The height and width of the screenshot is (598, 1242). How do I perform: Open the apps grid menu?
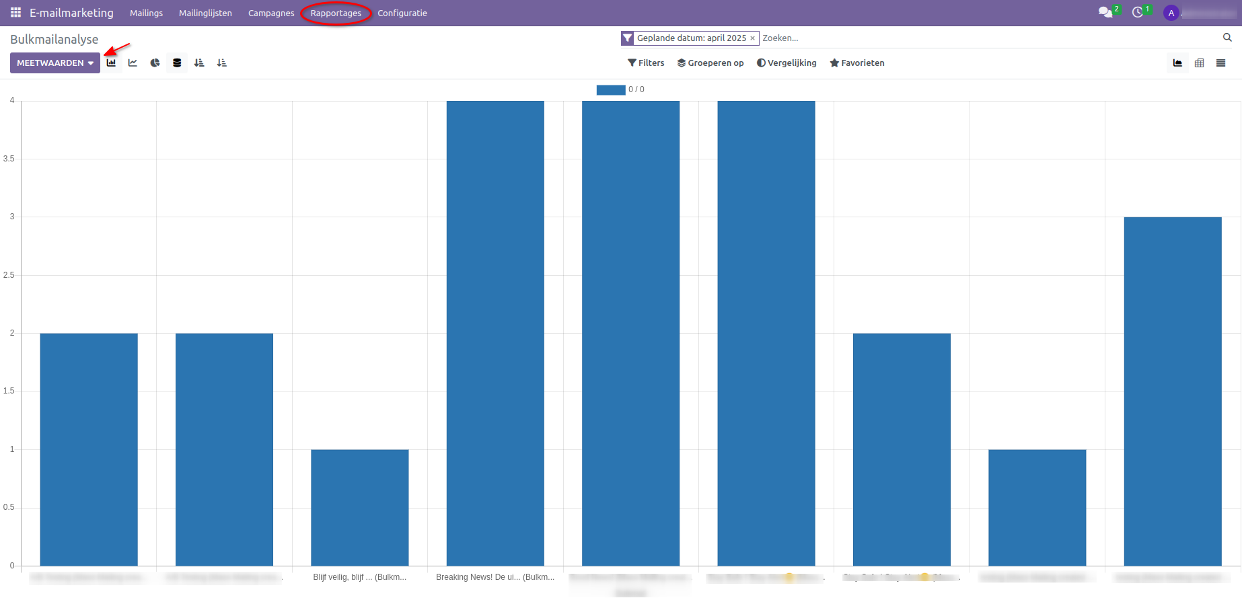(15, 13)
